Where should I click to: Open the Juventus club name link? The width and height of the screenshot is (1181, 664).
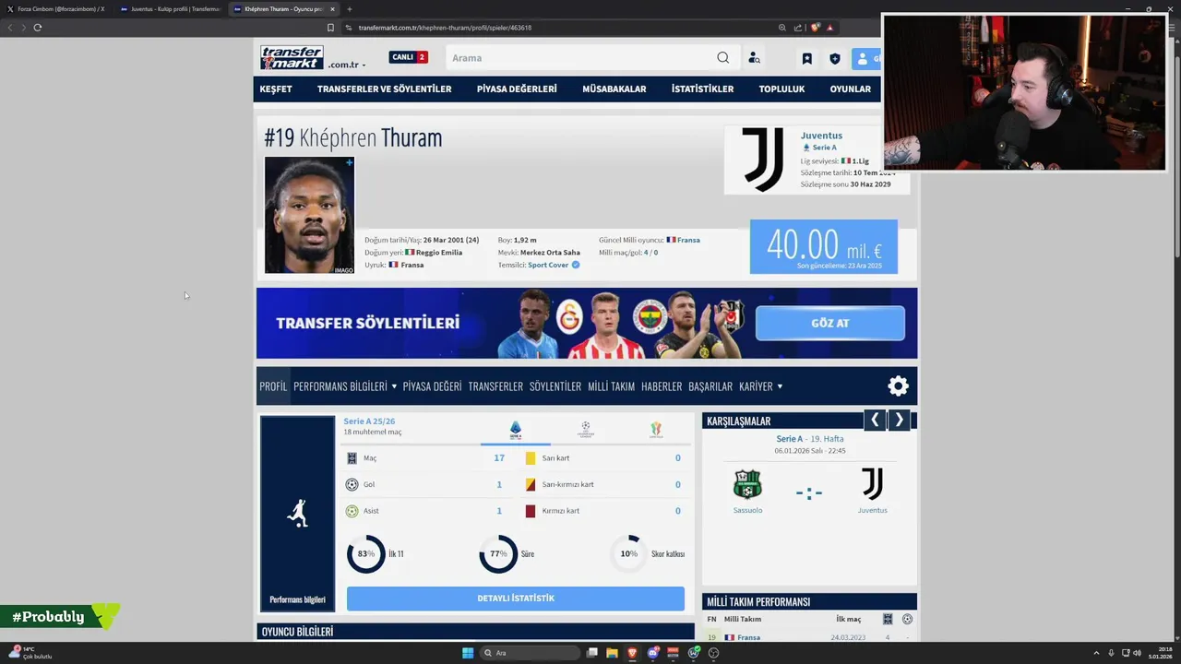coord(821,136)
